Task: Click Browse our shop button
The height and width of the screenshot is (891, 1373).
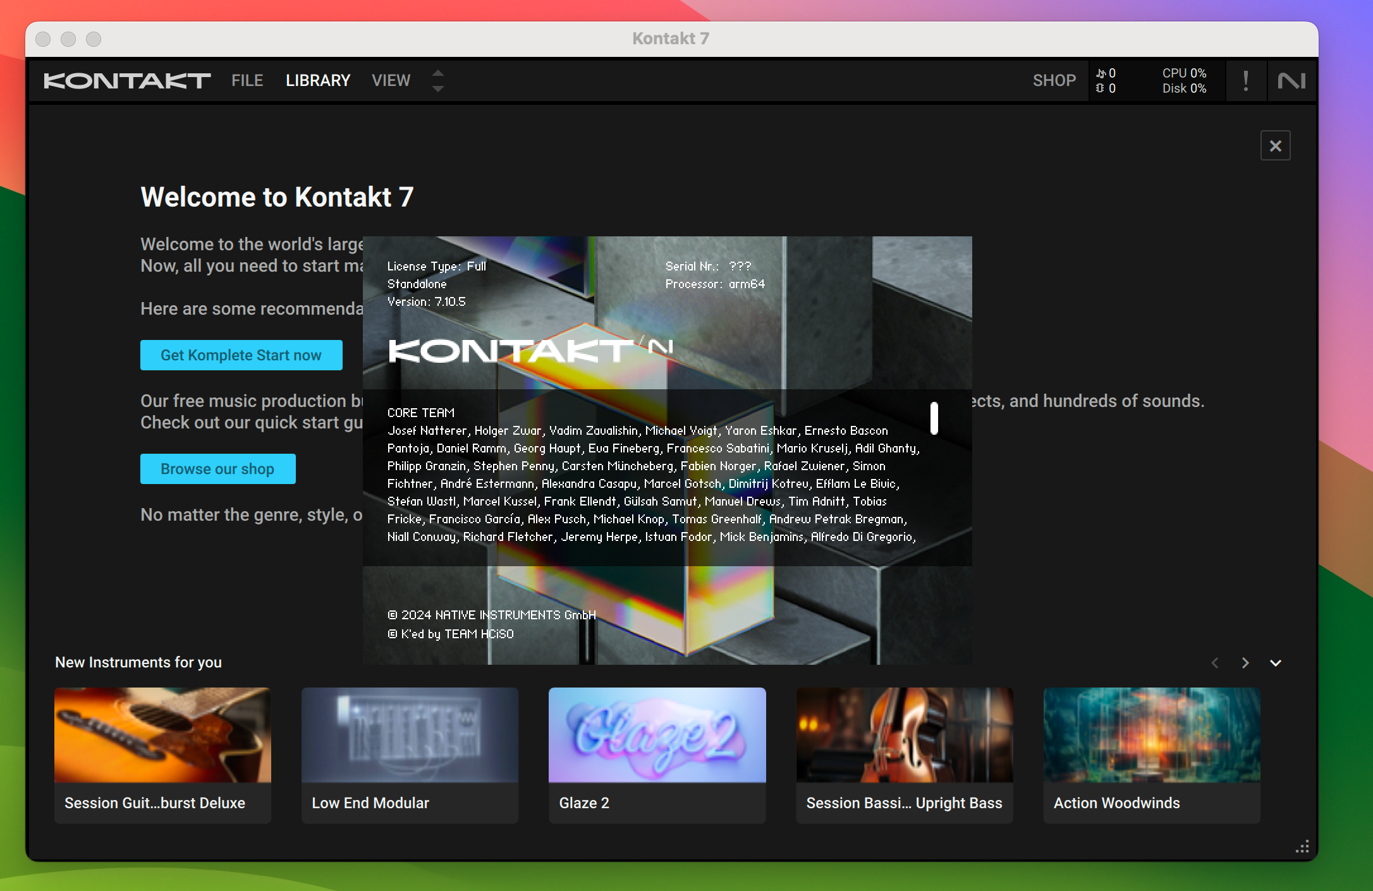Action: click(x=217, y=469)
